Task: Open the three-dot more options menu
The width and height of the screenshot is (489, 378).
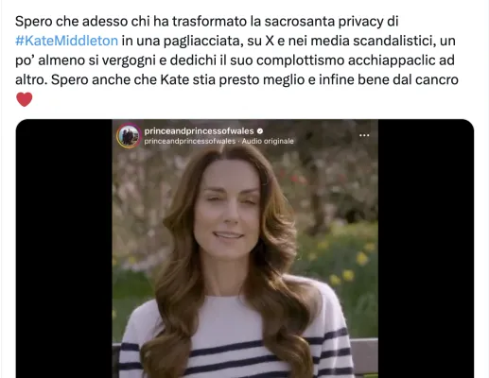Action: (364, 135)
